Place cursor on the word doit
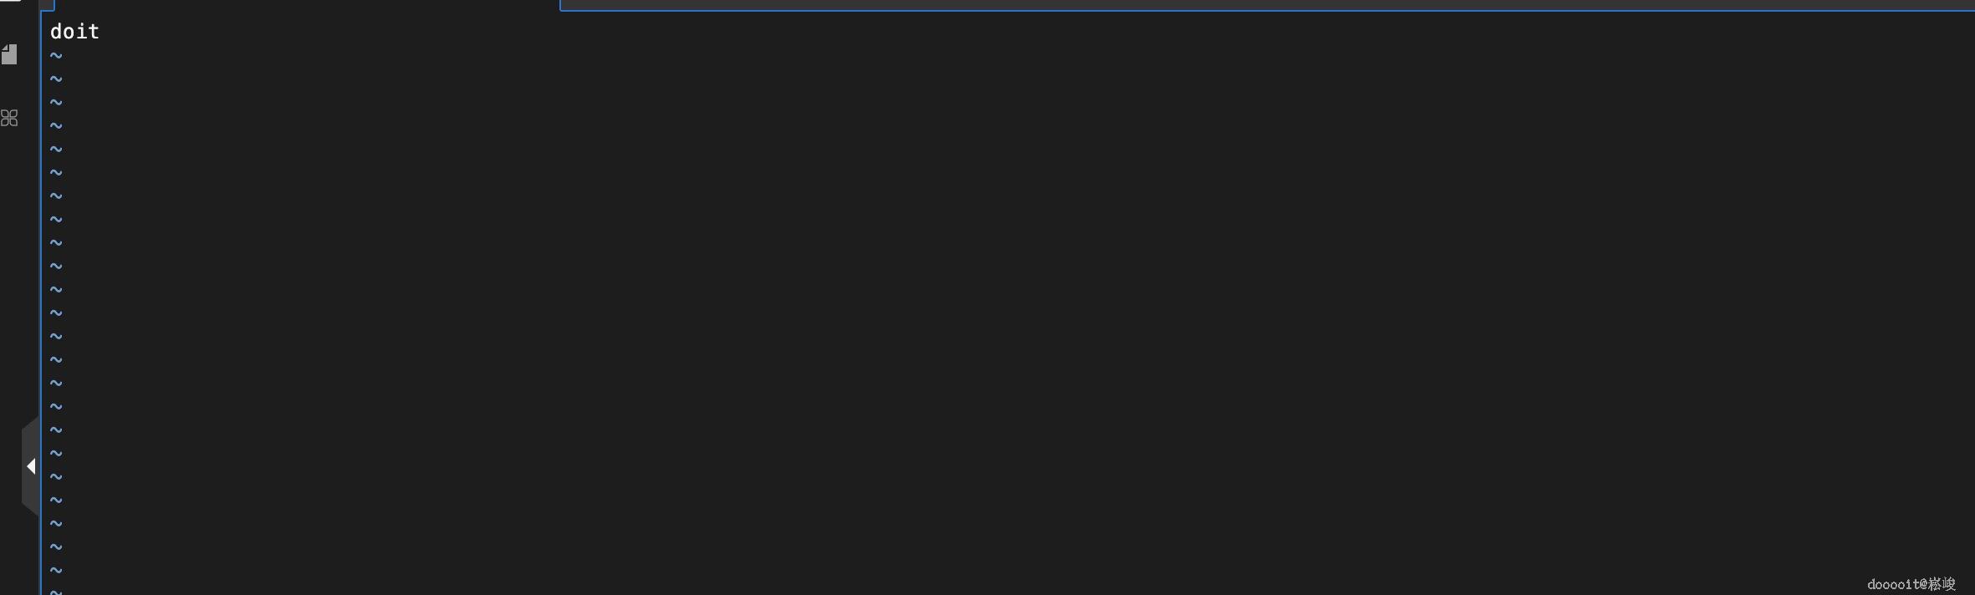1975x595 pixels. [x=74, y=32]
